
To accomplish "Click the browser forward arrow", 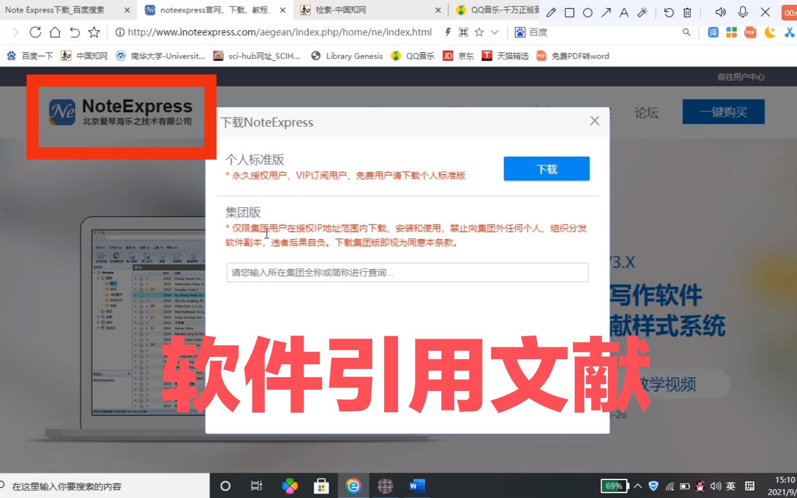I will [16, 32].
